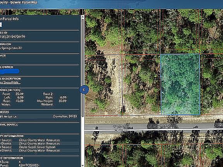Click the Wetland setback label

point(47,104)
